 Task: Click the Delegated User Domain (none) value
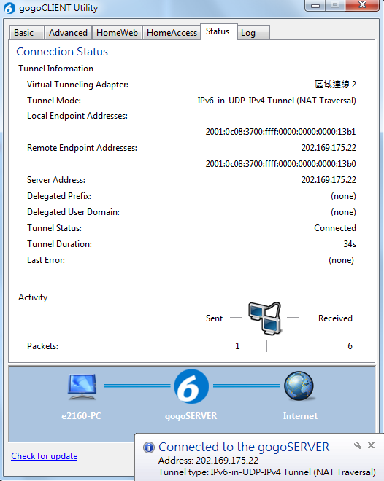[x=343, y=212]
